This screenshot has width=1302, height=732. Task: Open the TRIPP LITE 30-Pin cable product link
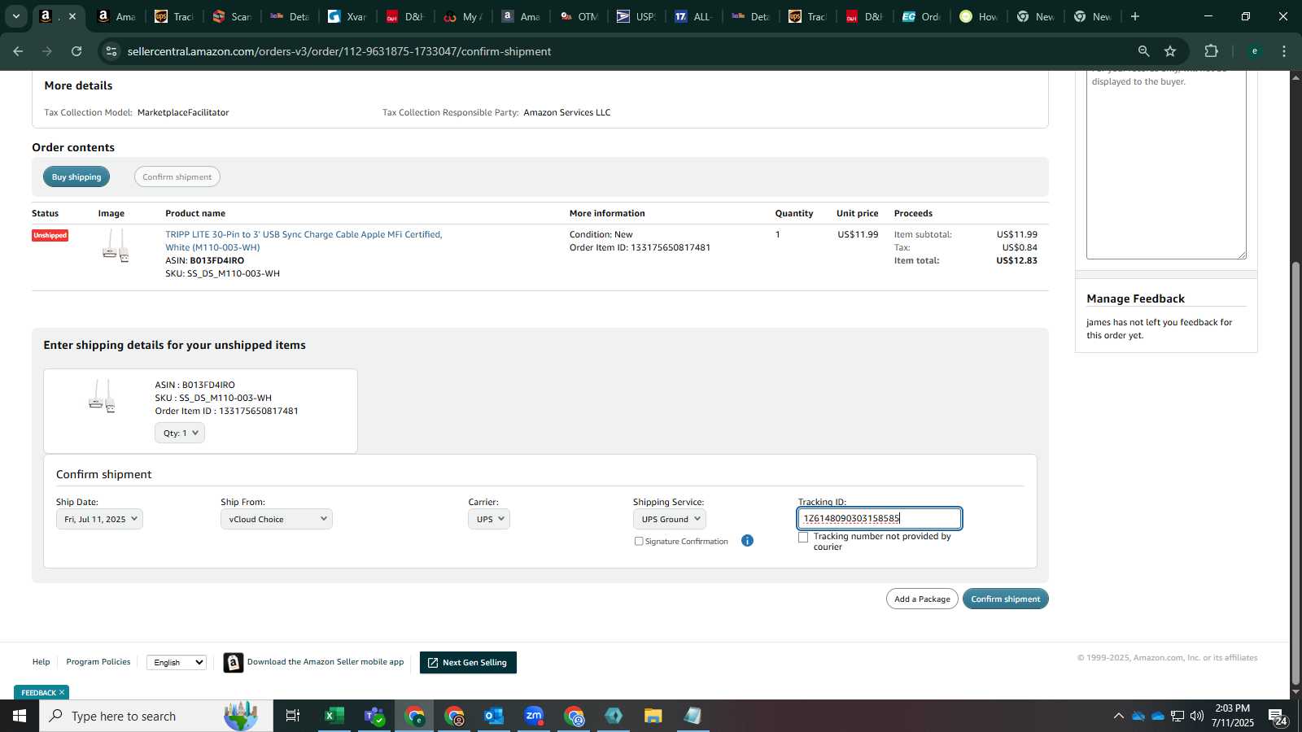click(304, 241)
